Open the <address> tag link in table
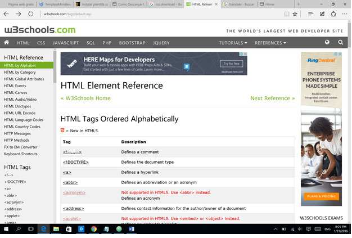352x238 pixels. click(74, 209)
